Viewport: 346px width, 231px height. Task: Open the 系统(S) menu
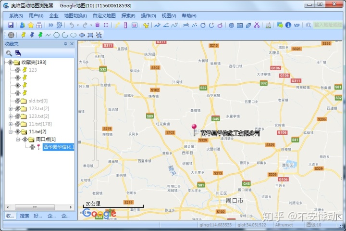[16, 16]
